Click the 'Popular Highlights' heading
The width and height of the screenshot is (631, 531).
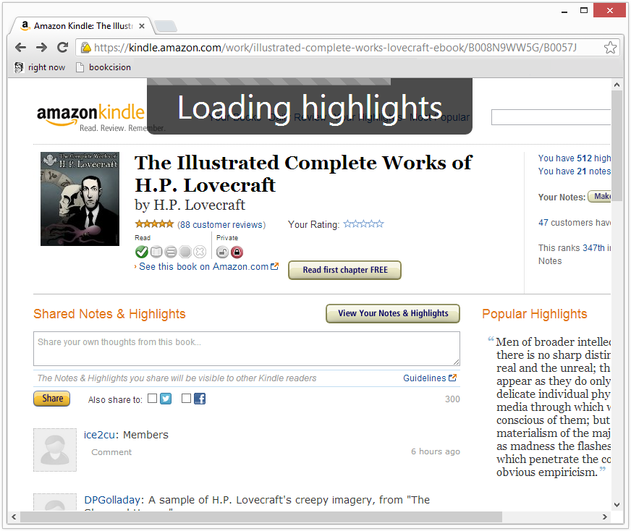pyautogui.click(x=535, y=314)
